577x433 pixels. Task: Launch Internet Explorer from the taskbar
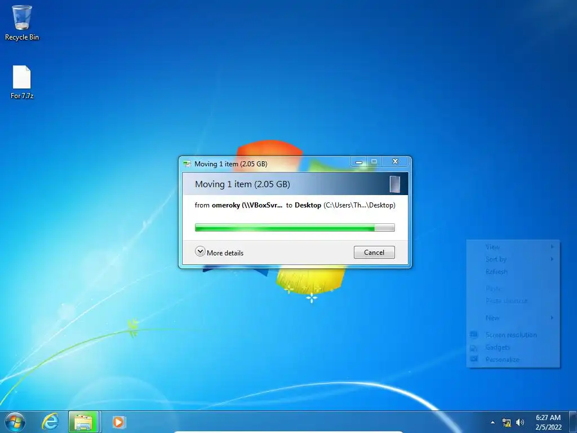(50, 422)
